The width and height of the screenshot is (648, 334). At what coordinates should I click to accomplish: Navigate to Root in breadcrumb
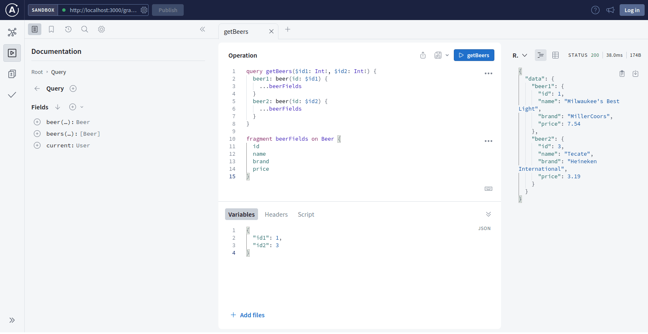point(37,72)
